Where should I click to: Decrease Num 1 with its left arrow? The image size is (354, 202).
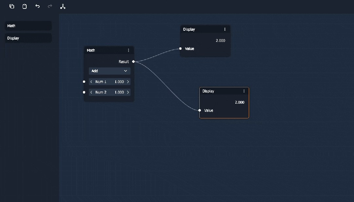[91, 82]
